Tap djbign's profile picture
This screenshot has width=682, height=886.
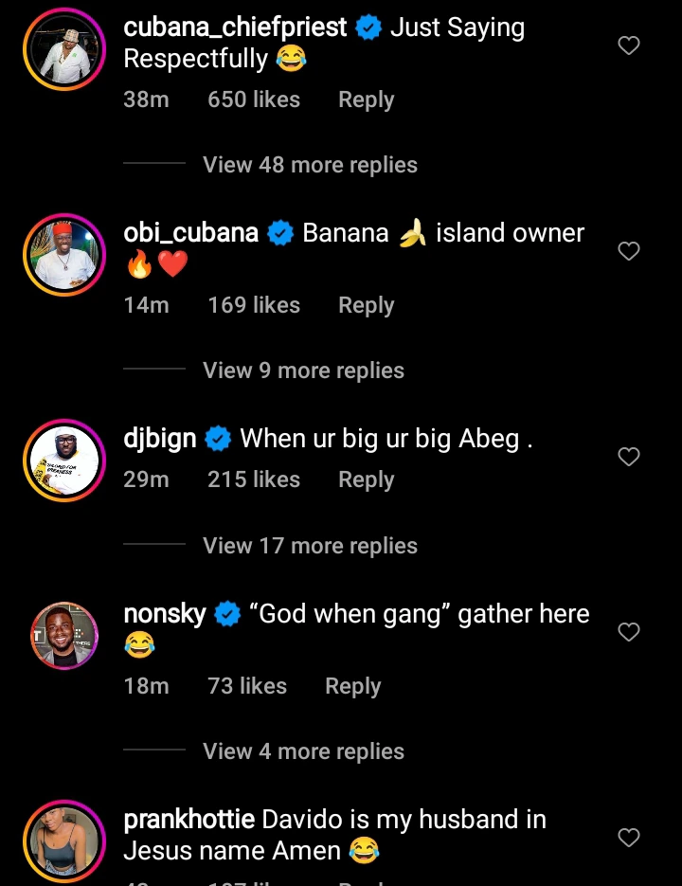64,460
